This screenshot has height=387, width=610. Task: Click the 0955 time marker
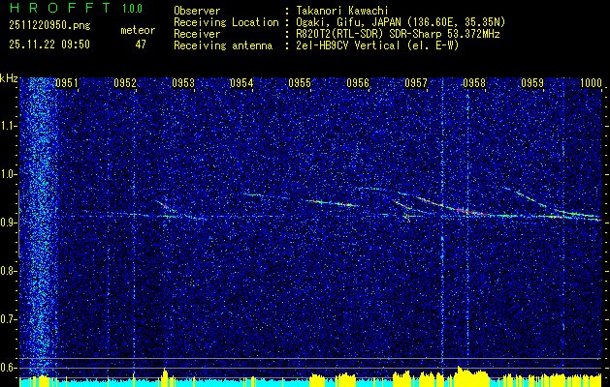click(300, 83)
